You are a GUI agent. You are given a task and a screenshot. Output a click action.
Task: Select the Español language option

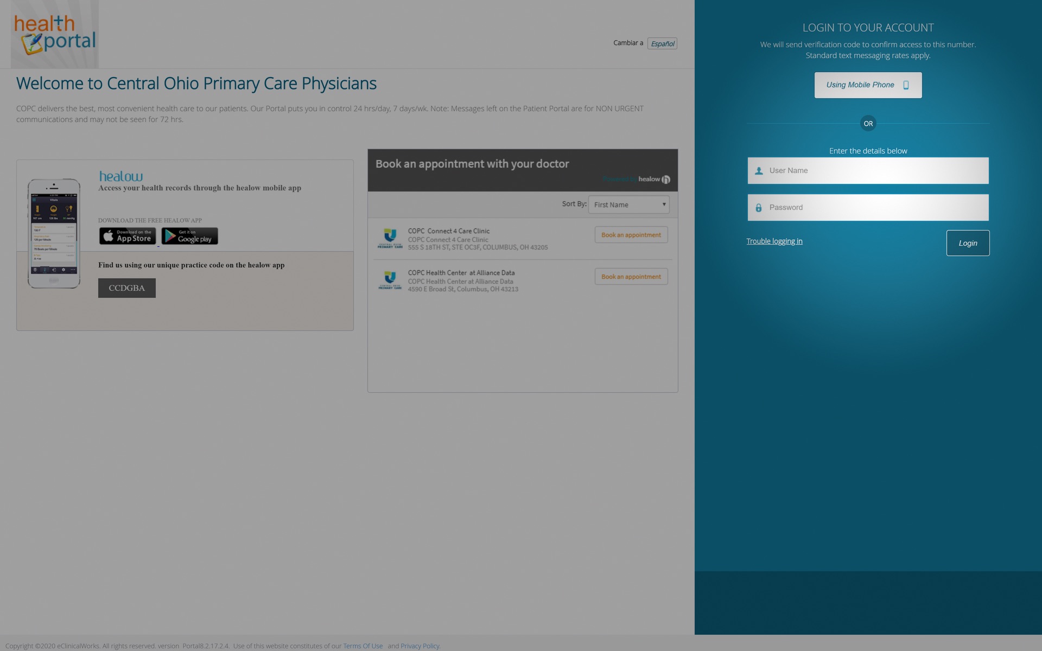[x=662, y=43]
